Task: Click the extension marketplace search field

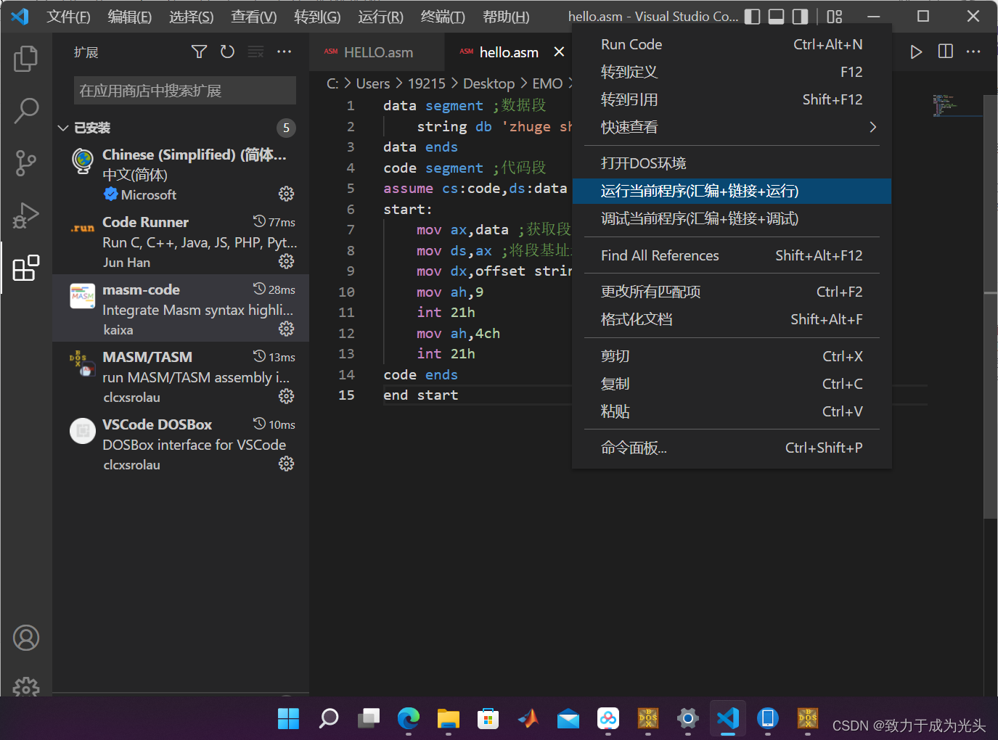Action: [x=184, y=91]
